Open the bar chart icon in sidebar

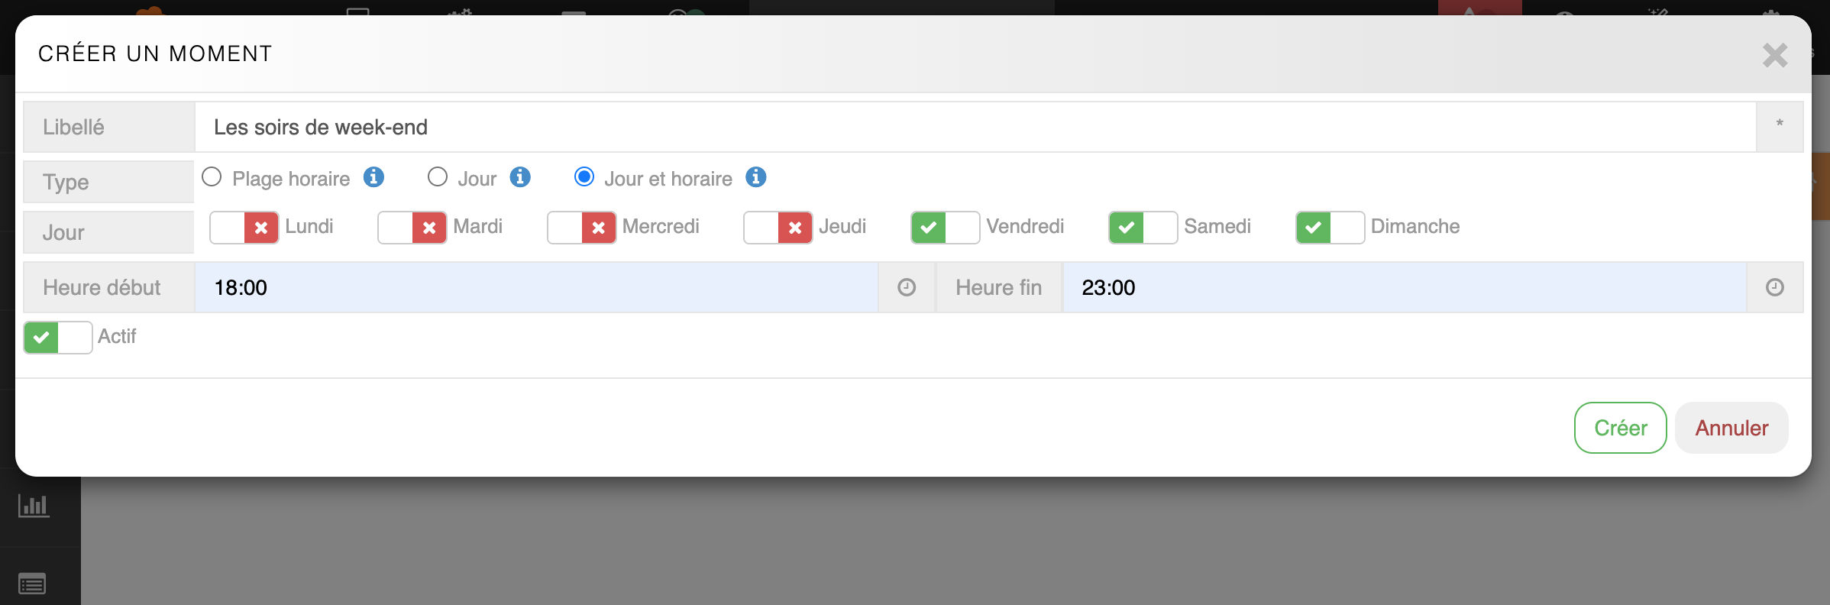coord(34,506)
